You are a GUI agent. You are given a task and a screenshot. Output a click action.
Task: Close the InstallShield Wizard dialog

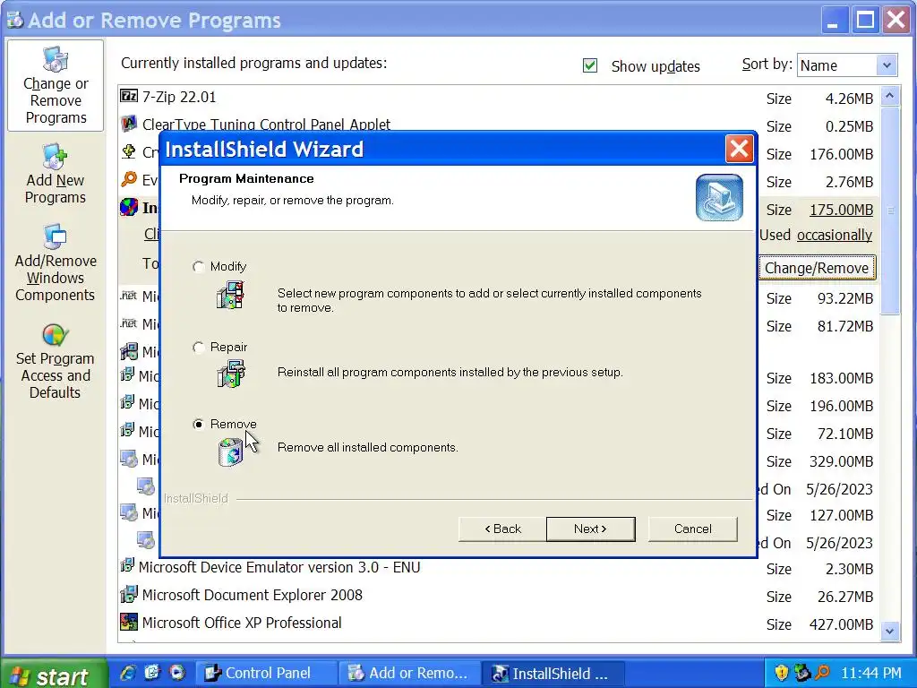click(x=739, y=149)
